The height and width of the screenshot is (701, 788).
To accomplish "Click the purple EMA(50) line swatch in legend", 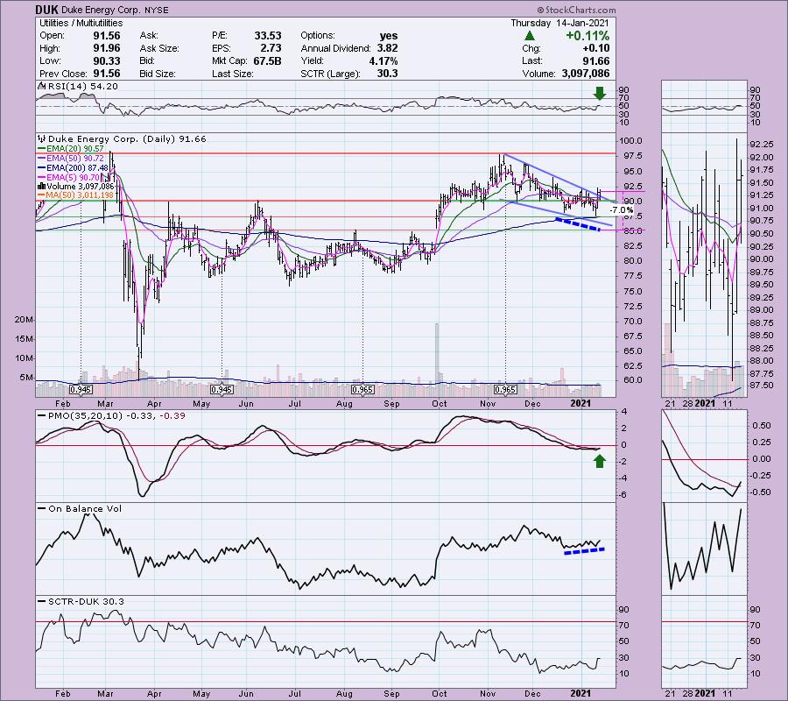I will click(42, 159).
